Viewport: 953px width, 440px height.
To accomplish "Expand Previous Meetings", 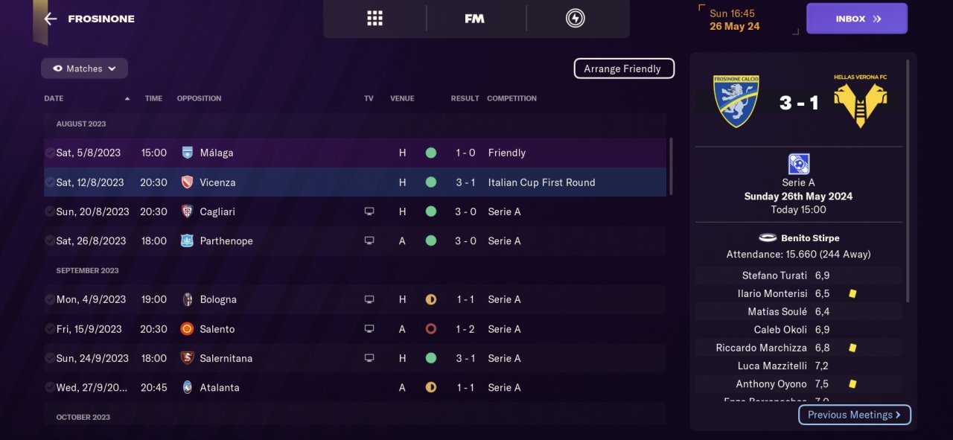I will pyautogui.click(x=854, y=415).
